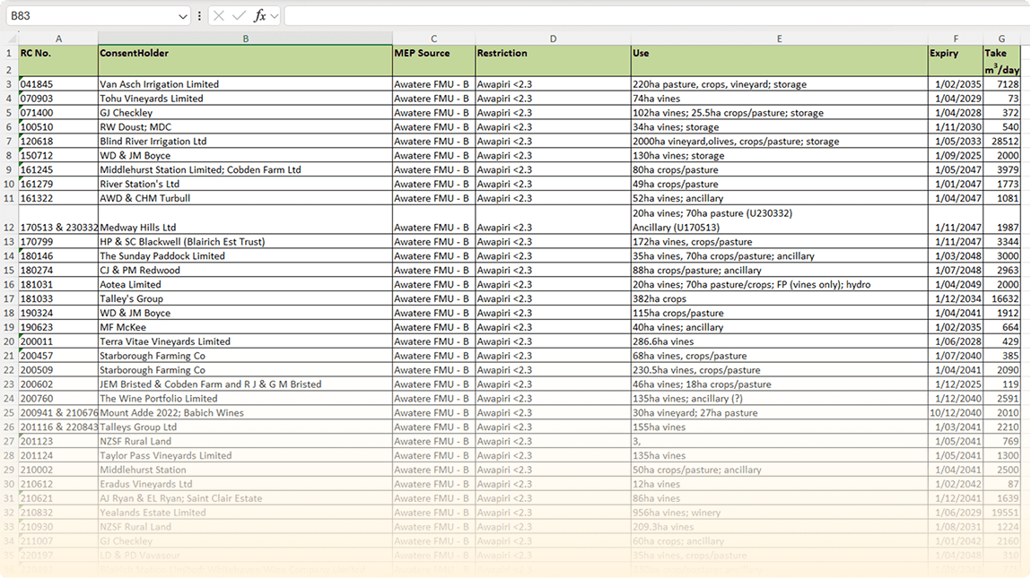
Task: Select column F header
Action: point(956,39)
